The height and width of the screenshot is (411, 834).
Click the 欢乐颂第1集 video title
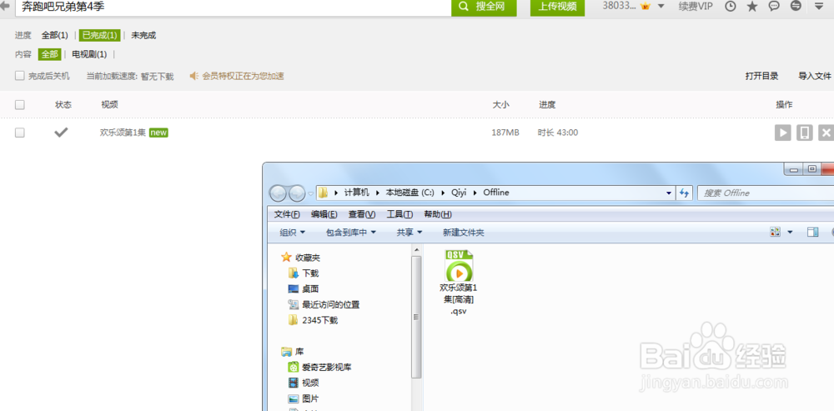pyautogui.click(x=123, y=133)
